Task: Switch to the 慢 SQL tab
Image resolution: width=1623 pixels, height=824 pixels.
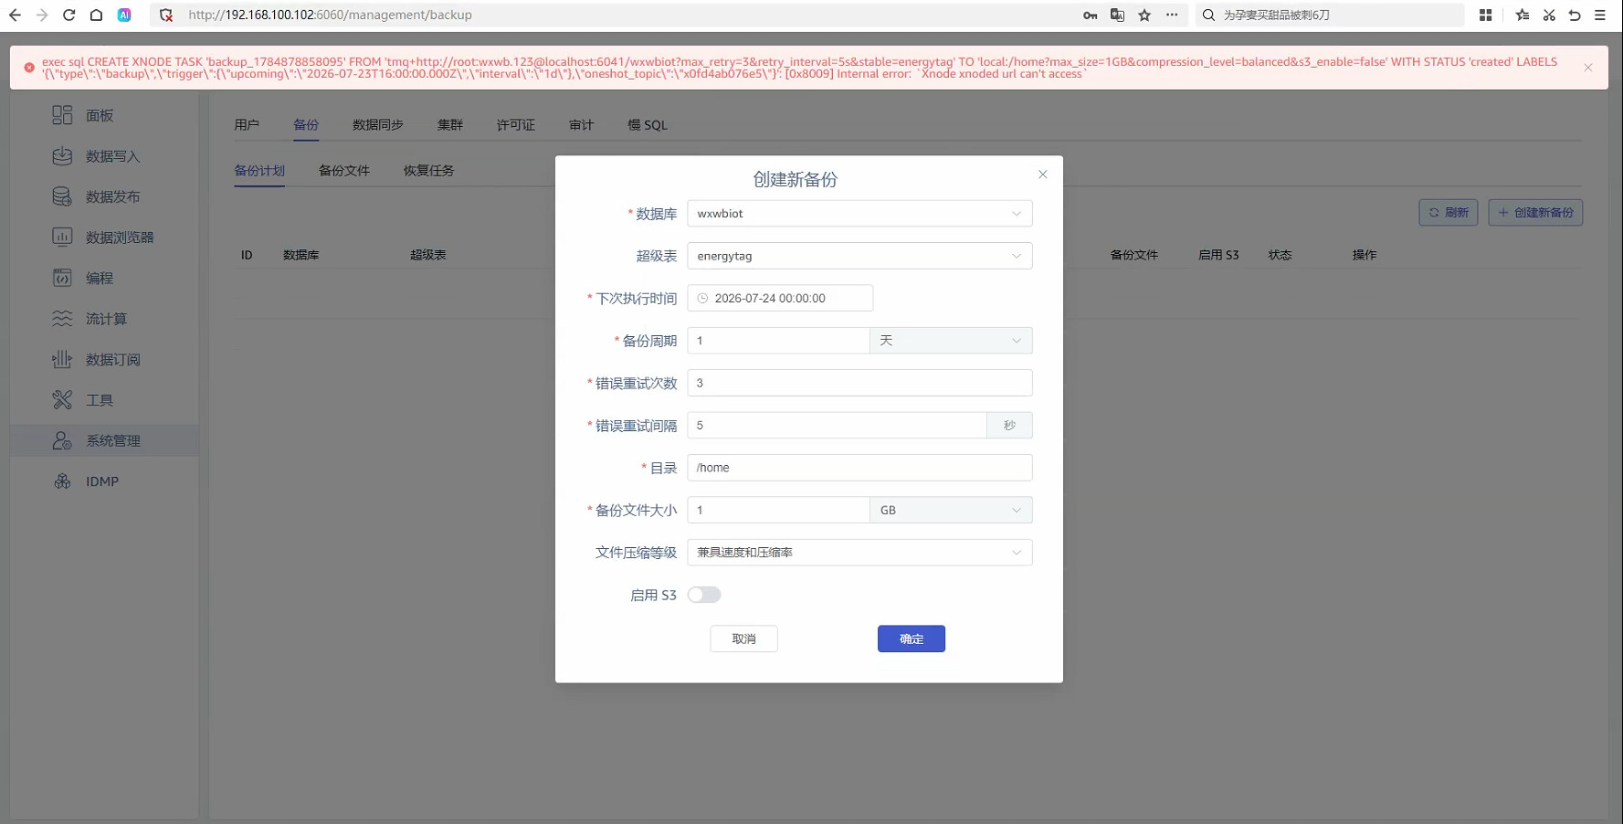Action: pyautogui.click(x=648, y=125)
